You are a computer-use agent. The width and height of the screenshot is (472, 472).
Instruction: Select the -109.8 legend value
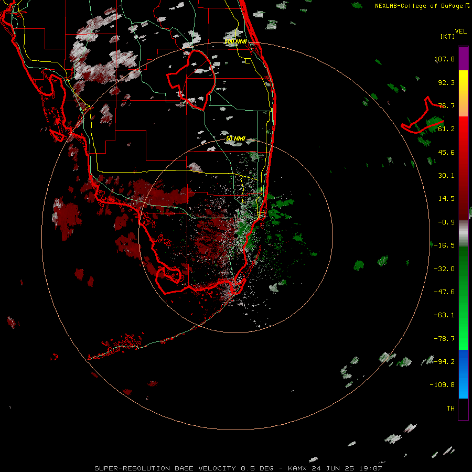pyautogui.click(x=442, y=385)
